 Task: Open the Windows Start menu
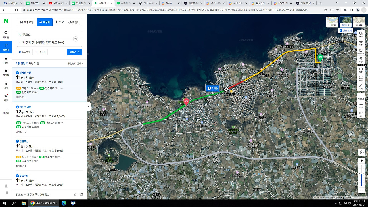4,203
